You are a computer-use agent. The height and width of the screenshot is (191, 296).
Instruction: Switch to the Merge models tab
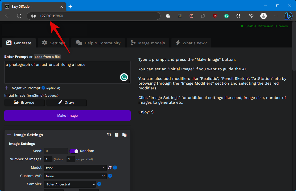point(148,43)
